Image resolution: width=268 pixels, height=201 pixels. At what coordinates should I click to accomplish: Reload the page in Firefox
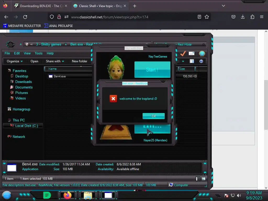click(x=25, y=17)
